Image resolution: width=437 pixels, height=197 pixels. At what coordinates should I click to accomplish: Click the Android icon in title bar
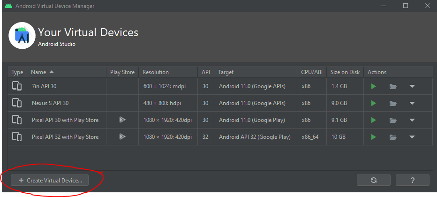pos(8,6)
